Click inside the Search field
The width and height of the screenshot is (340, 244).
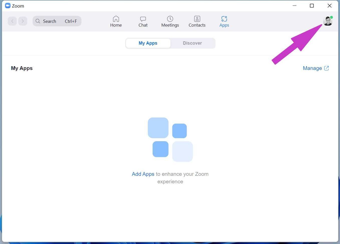coord(57,21)
